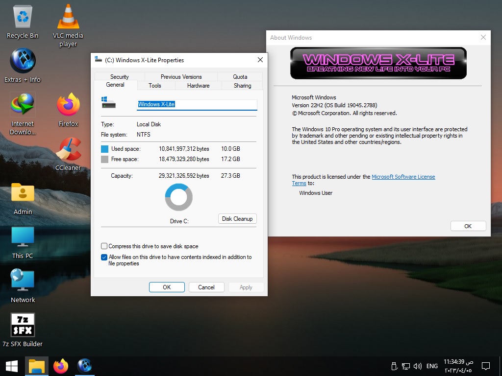Select the General tab
The height and width of the screenshot is (376, 502).
(x=115, y=85)
